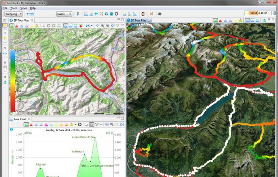Click the yellow highlighted icon in left sidebar
Viewport: 278px width, 177px height.
[5, 25]
